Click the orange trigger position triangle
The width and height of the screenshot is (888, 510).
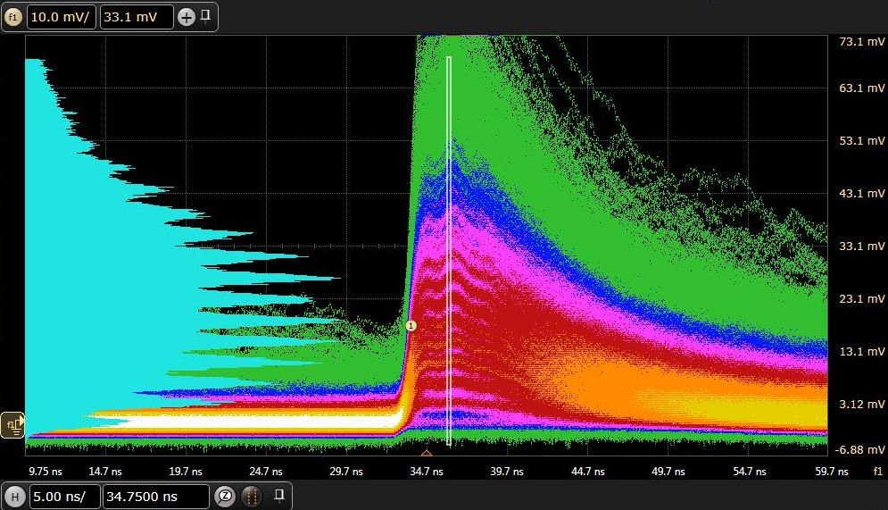(x=427, y=453)
